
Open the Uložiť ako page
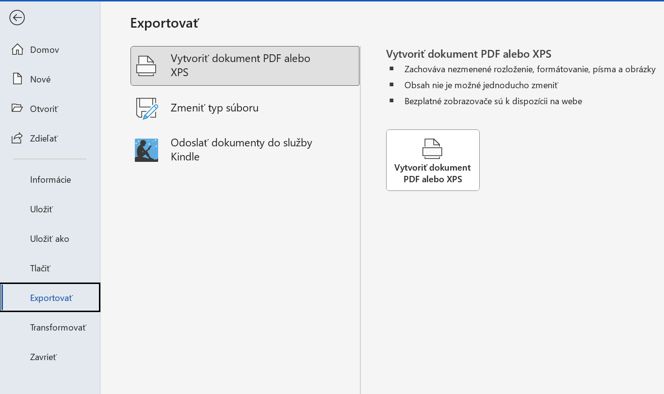coord(49,239)
